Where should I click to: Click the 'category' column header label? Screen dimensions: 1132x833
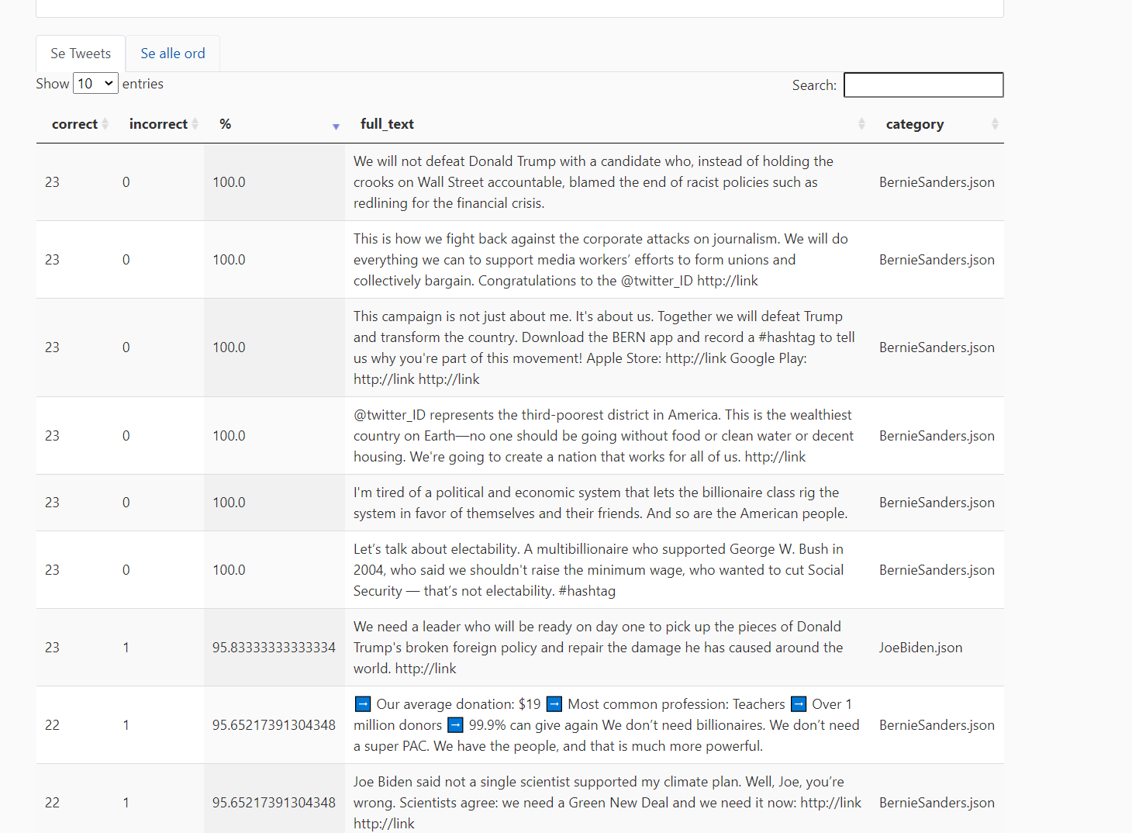point(914,124)
